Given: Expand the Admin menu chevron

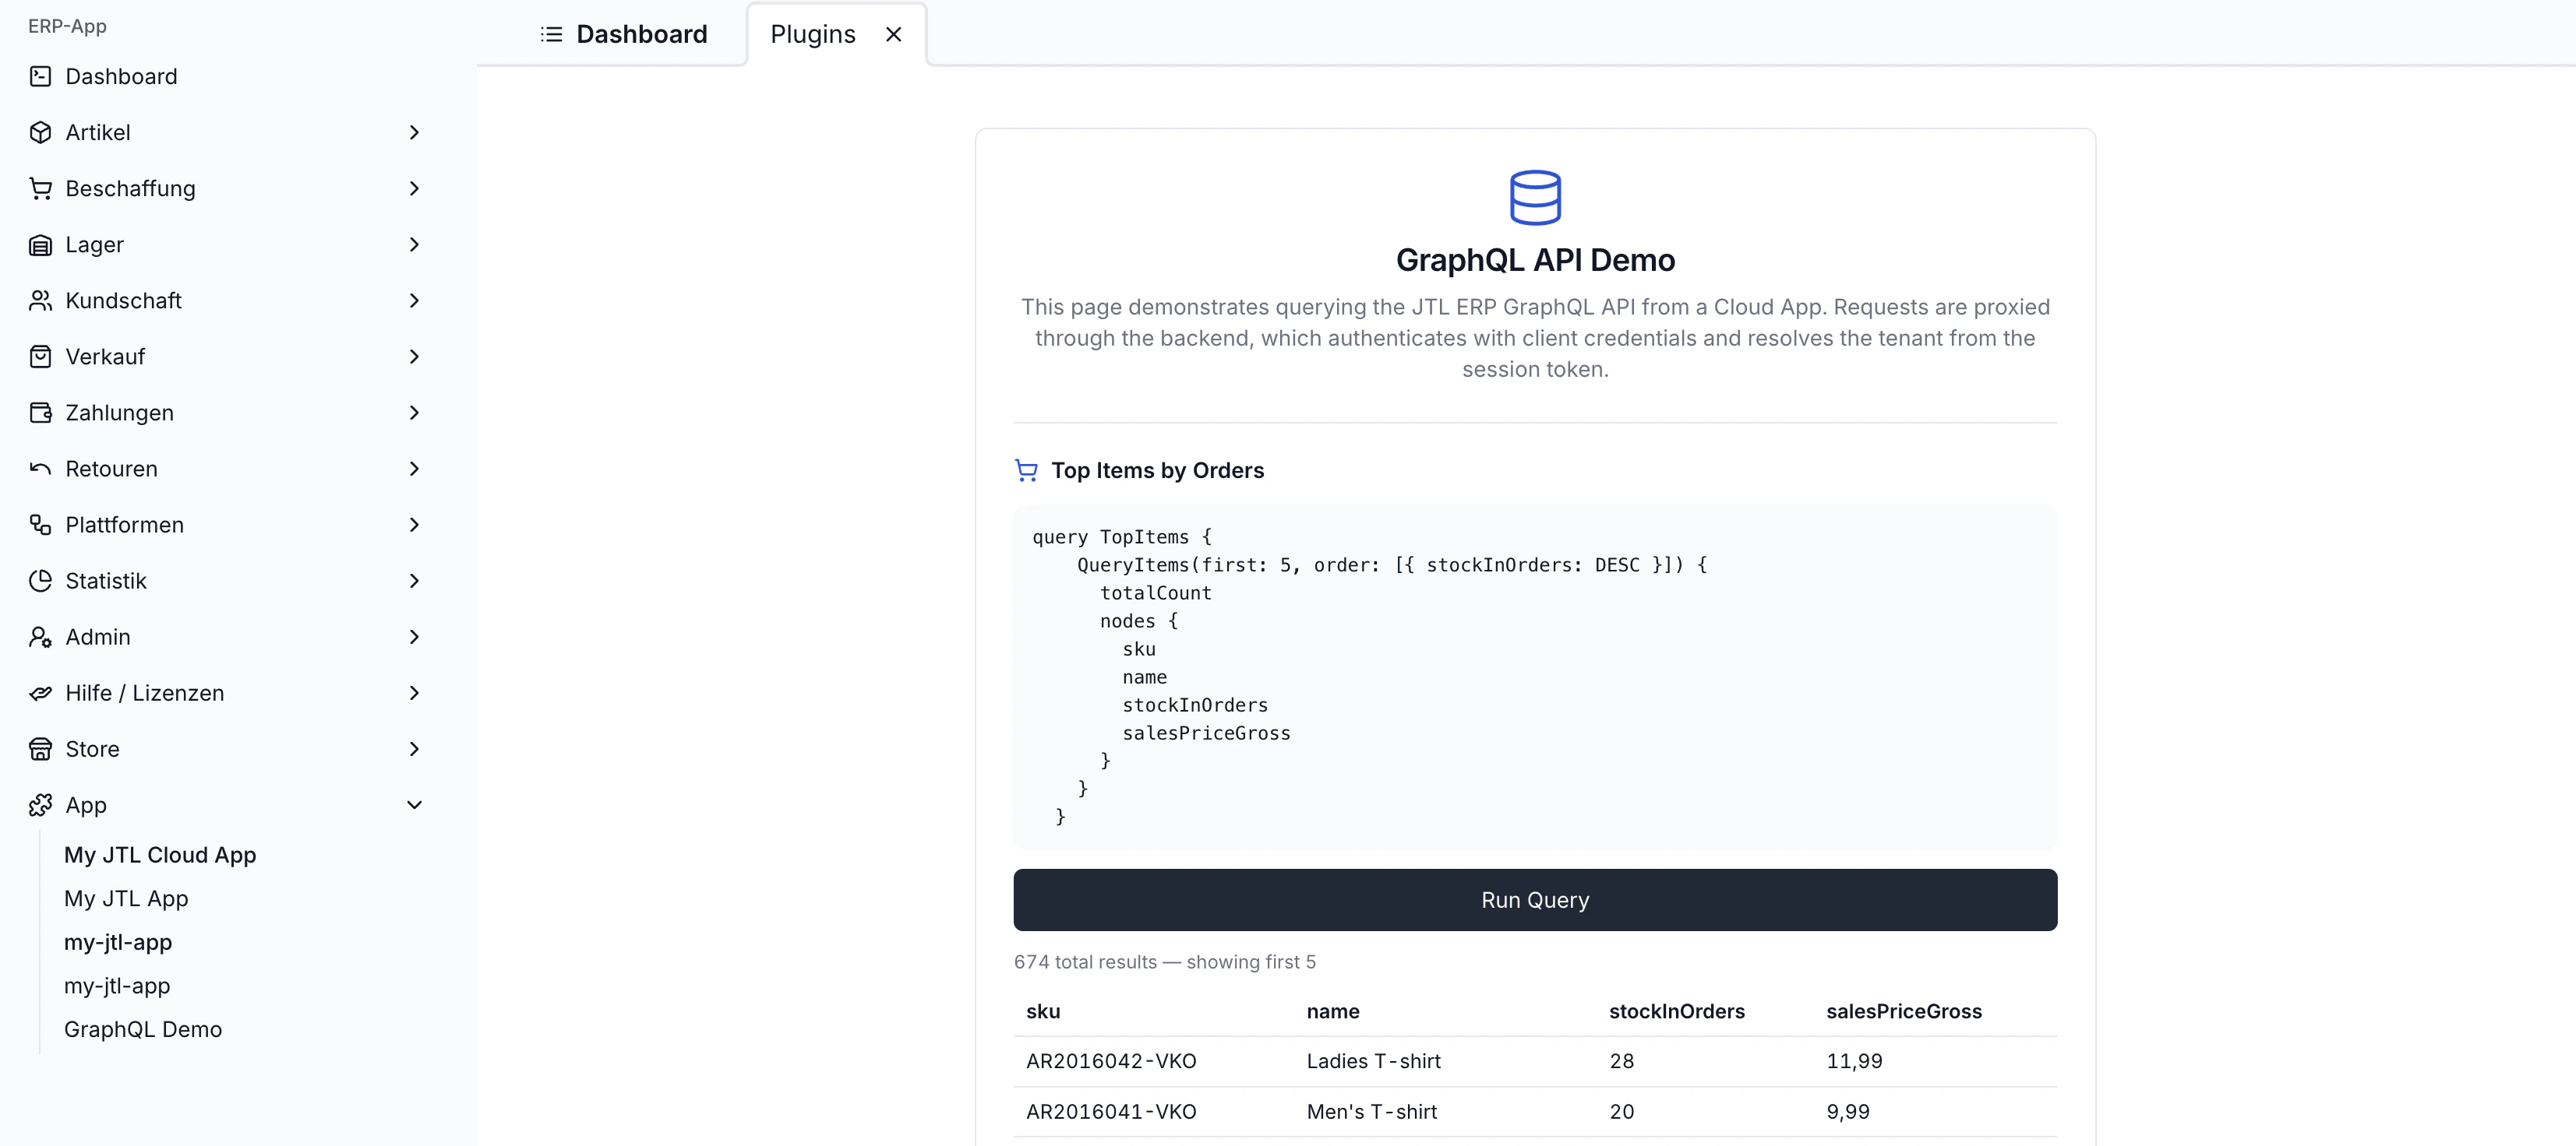Looking at the screenshot, I should click(x=414, y=636).
